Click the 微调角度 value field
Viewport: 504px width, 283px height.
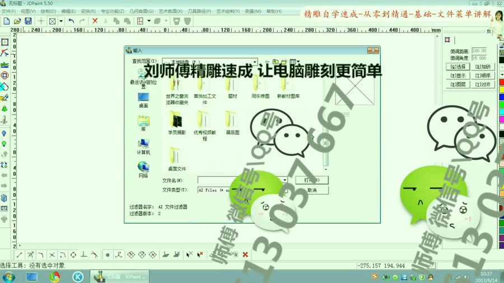point(479,58)
